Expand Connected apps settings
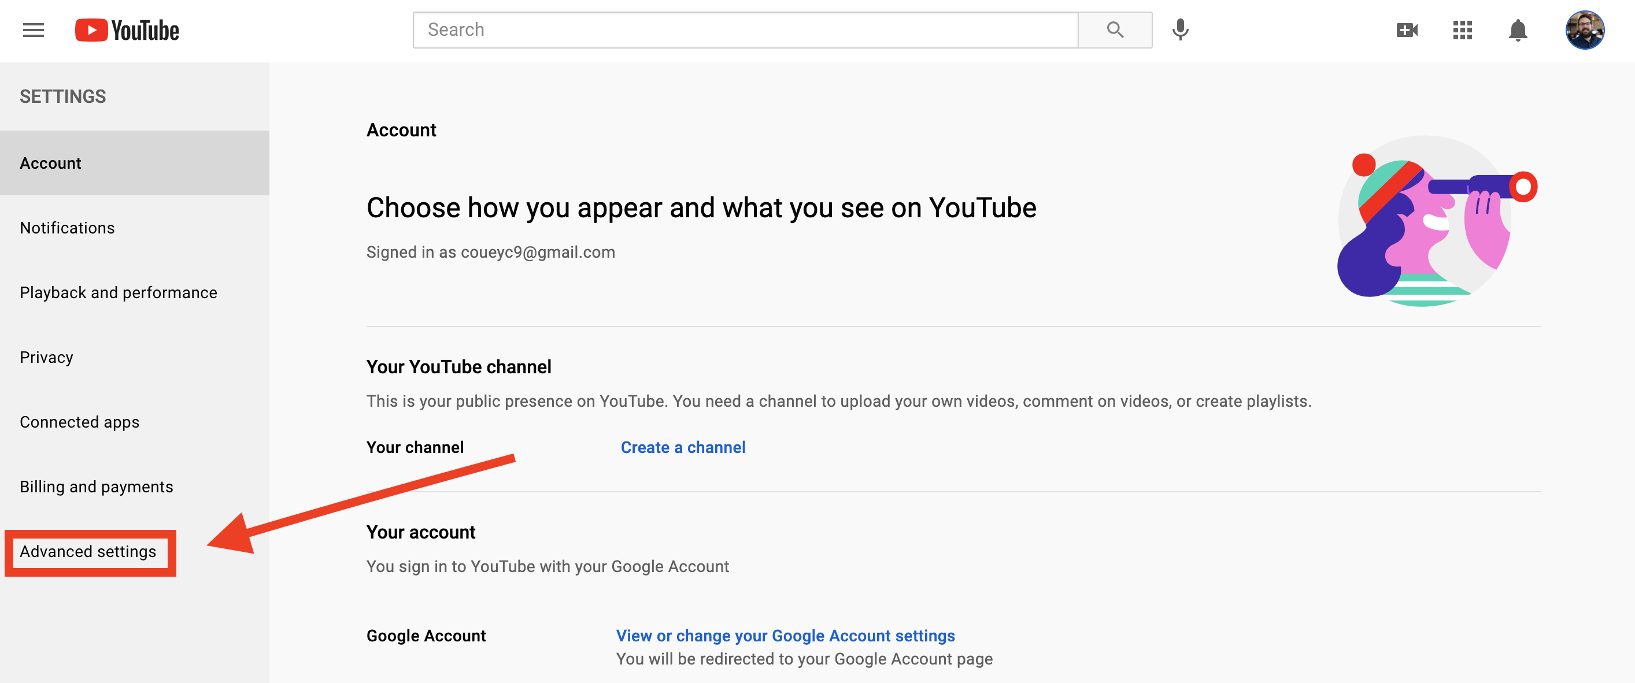The width and height of the screenshot is (1635, 683). [x=79, y=421]
